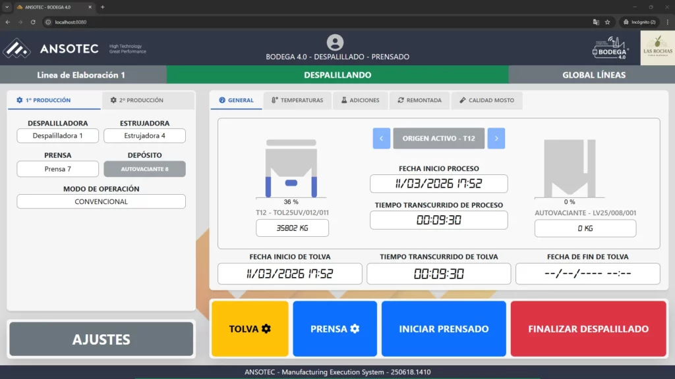Click the Fecha Inicio de Tolva field
The image size is (675, 379).
[290, 274]
